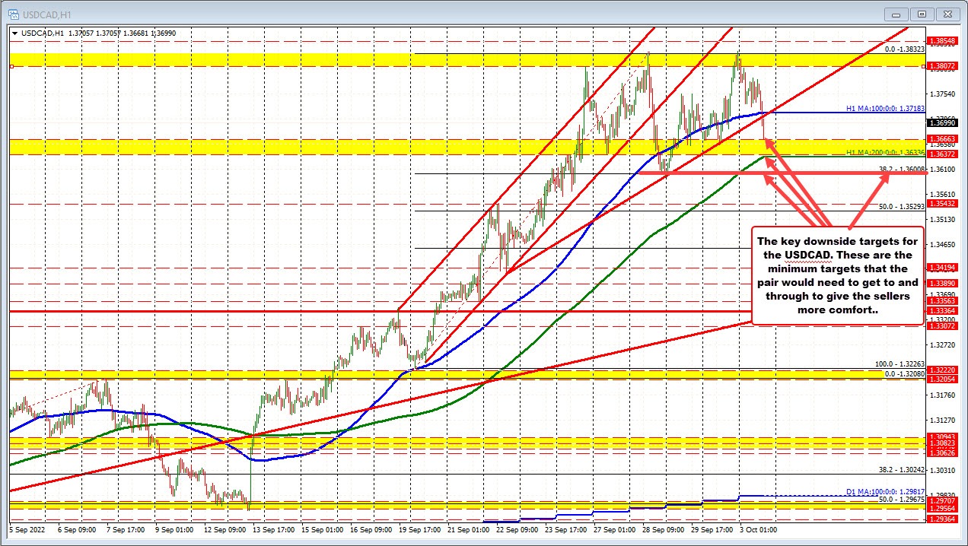Click the 1.32220 red price tag
Image resolution: width=968 pixels, height=546 pixels.
(x=943, y=369)
